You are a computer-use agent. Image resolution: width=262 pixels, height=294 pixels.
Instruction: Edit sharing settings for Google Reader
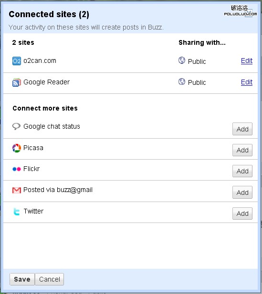tap(247, 82)
